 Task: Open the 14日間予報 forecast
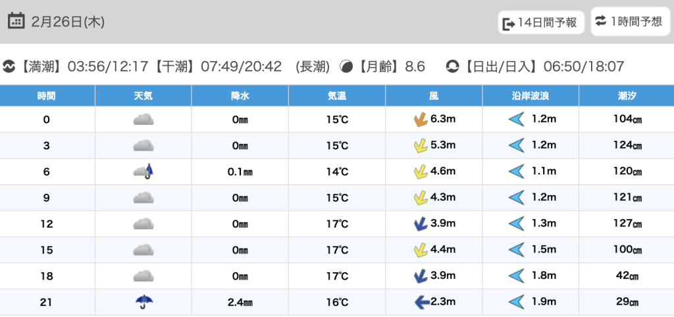click(541, 23)
